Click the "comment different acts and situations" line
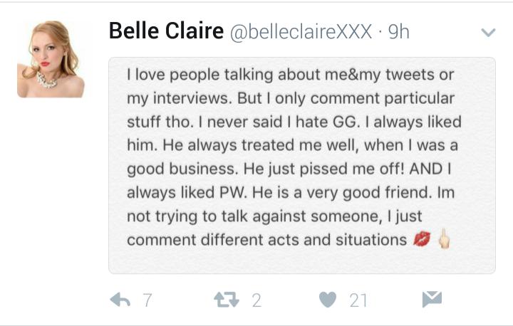Image resolution: width=513 pixels, height=326 pixels. pos(266,240)
